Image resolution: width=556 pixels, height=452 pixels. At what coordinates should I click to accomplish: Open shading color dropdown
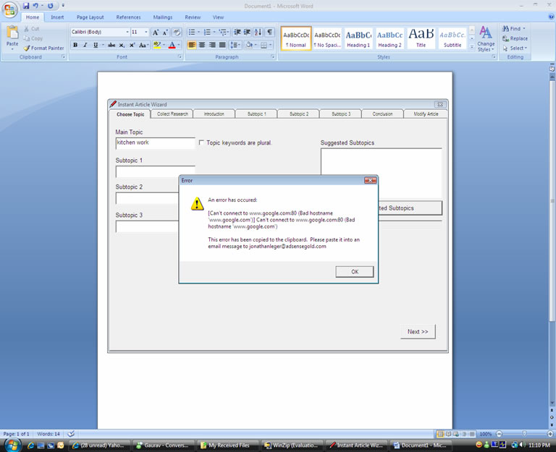tap(256, 45)
